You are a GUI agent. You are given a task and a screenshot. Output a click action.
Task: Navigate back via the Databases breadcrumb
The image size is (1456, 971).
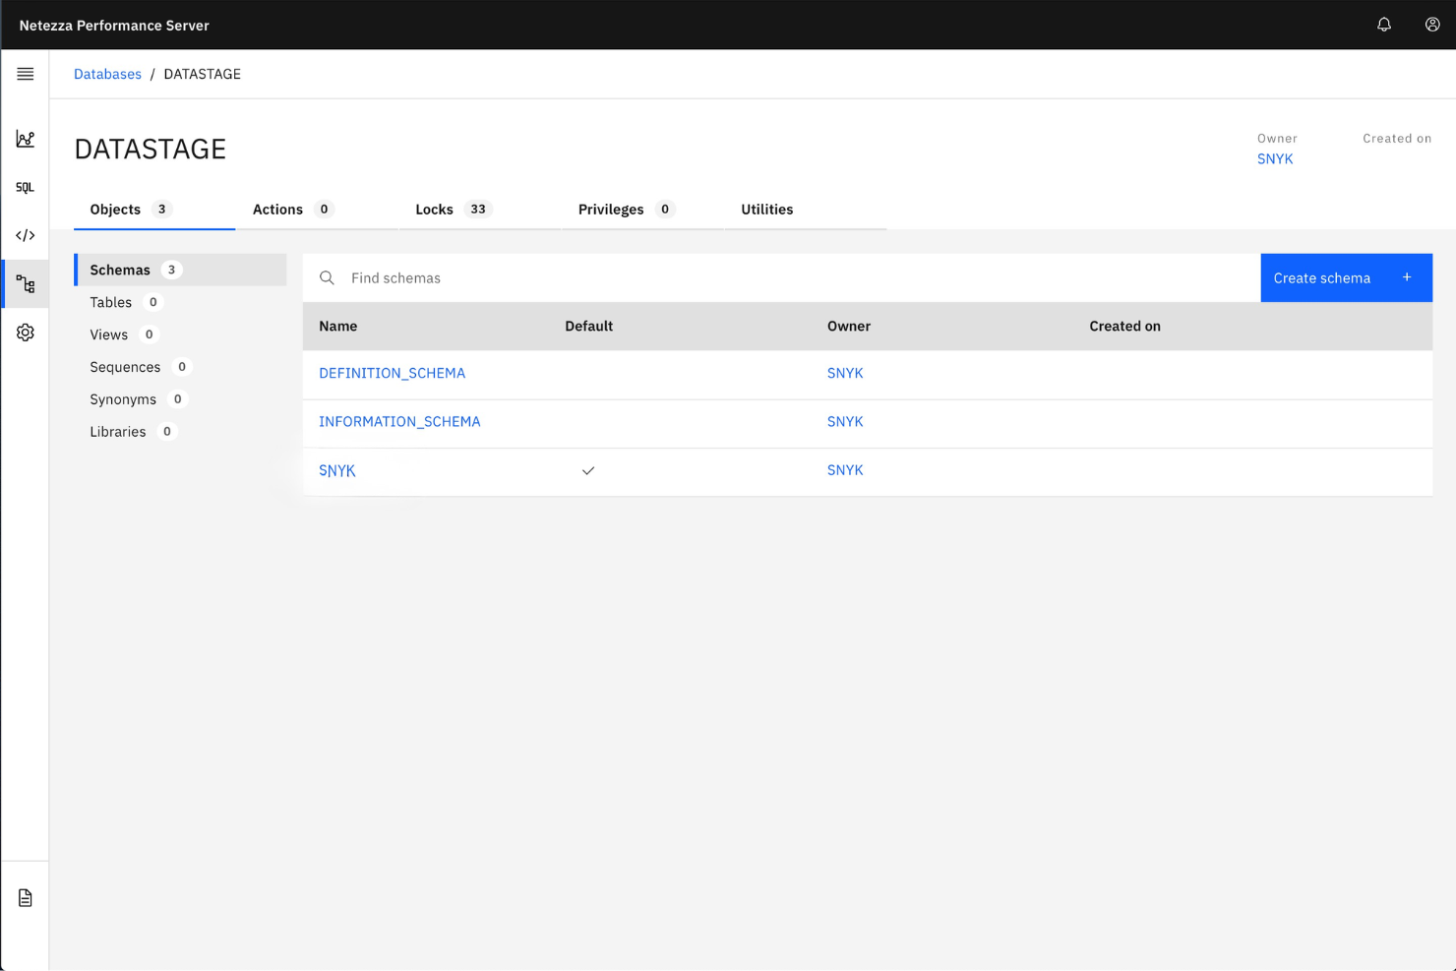coord(107,74)
